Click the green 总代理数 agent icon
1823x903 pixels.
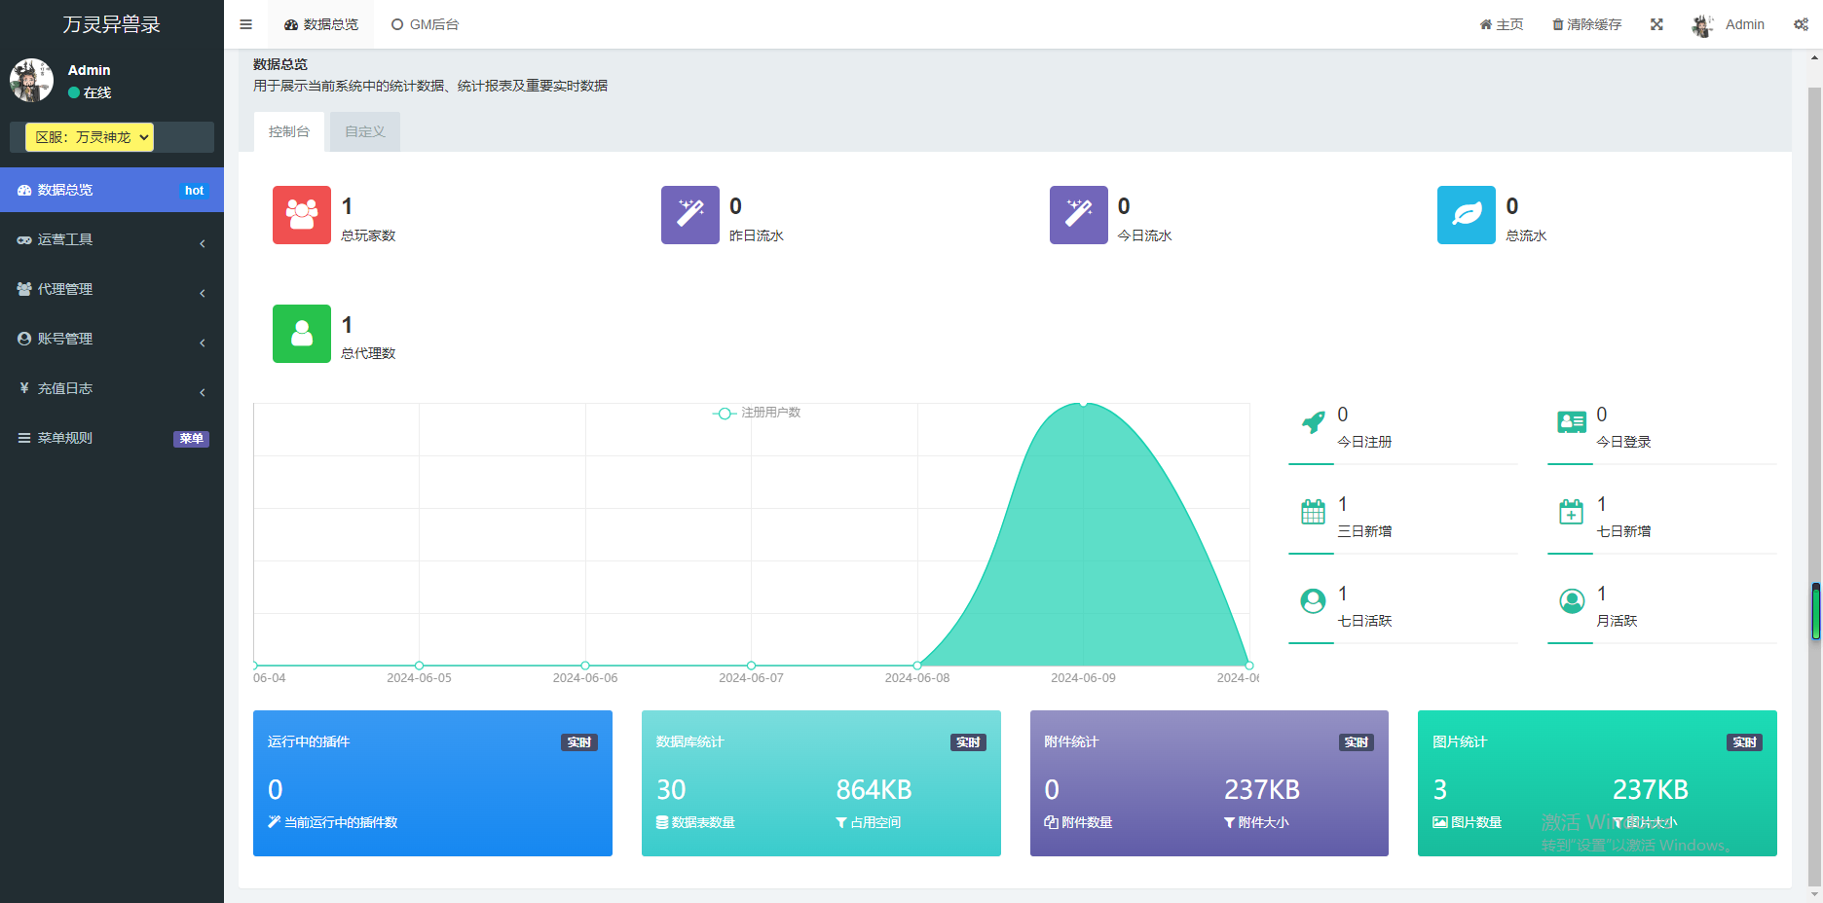[302, 334]
